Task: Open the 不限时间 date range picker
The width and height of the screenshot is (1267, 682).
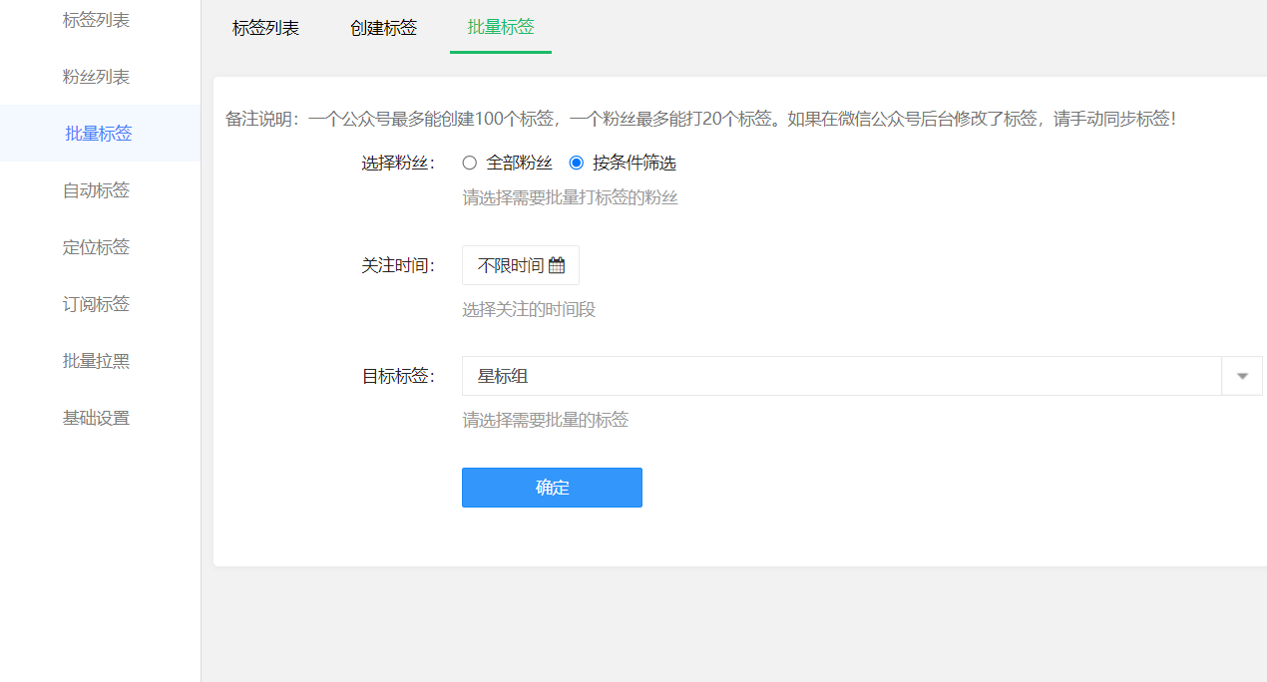Action: pyautogui.click(x=521, y=265)
